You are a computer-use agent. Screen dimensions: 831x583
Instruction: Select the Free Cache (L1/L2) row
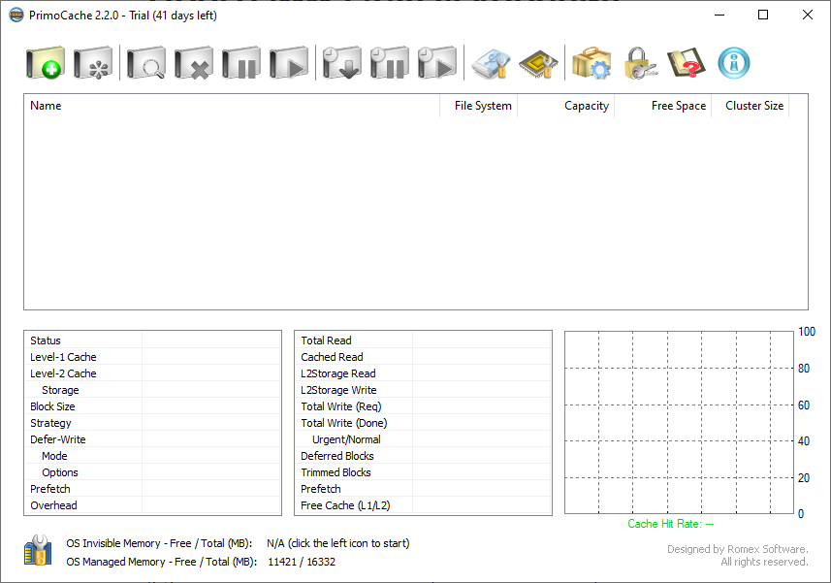424,505
